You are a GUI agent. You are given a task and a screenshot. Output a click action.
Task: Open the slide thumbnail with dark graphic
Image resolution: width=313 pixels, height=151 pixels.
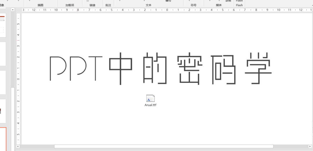coord(3,111)
